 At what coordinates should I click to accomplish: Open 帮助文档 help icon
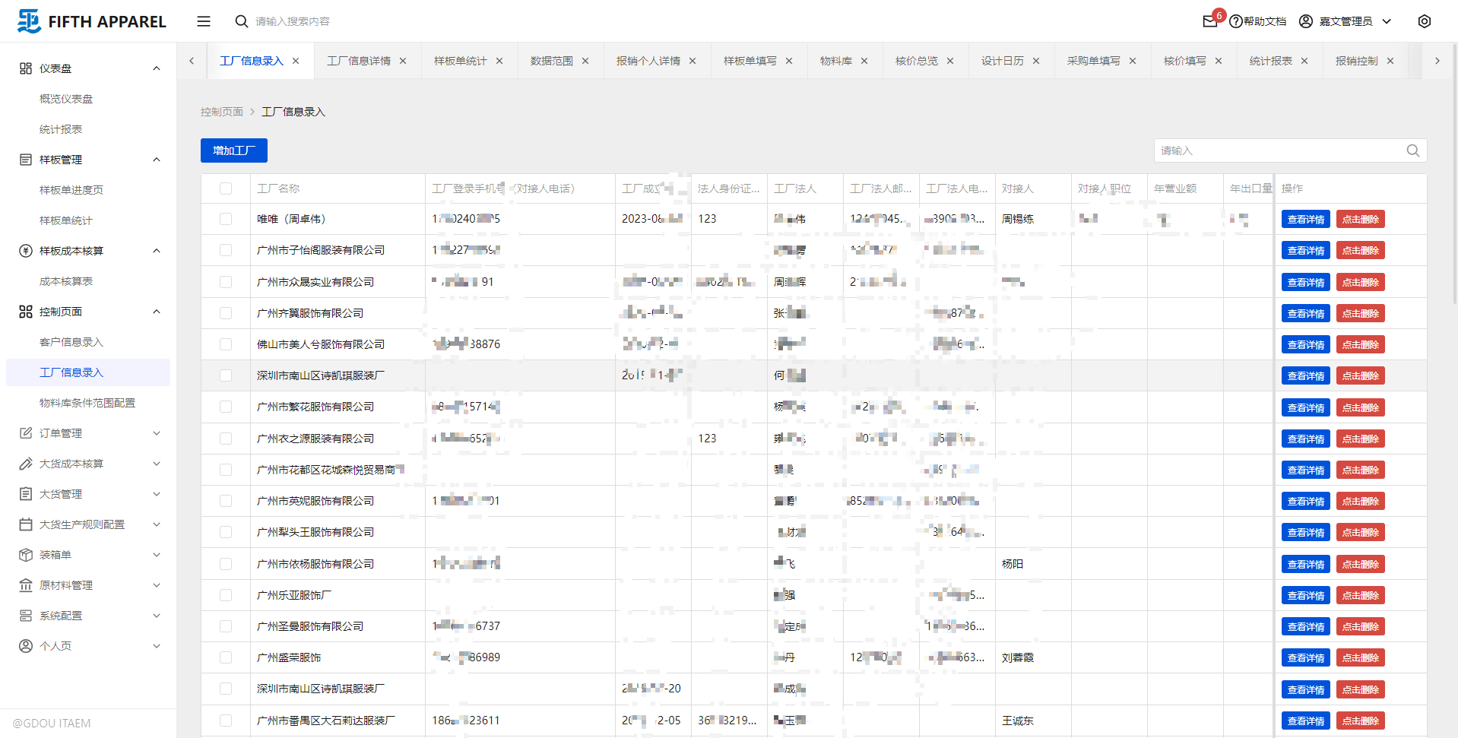[1236, 21]
